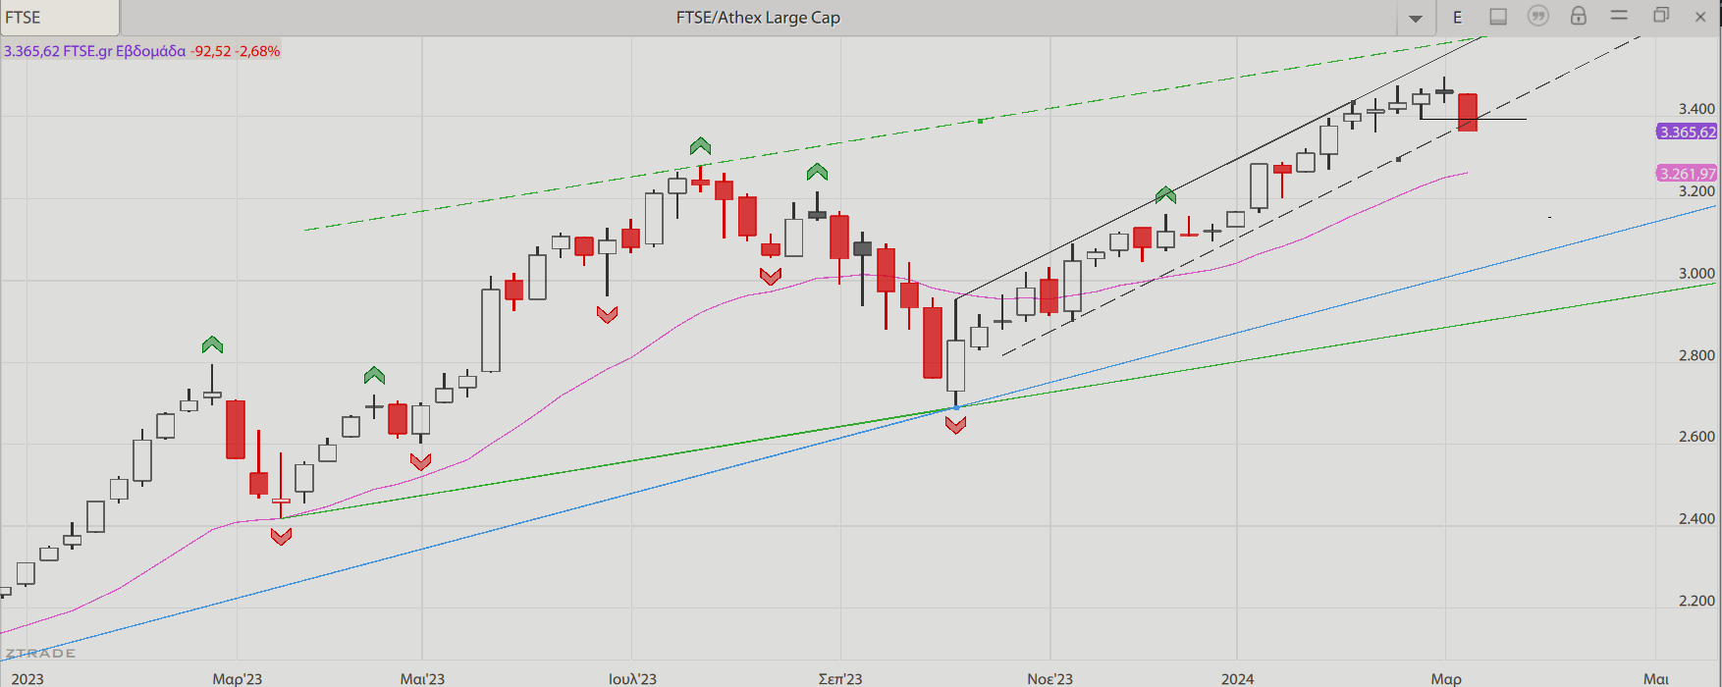Click the green up-arrow signal of December 2023
The width and height of the screenshot is (1722, 687).
(1165, 194)
